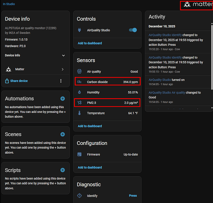Click Add to dashboard under Sensors
This screenshot has width=213, height=203.
coord(90,126)
